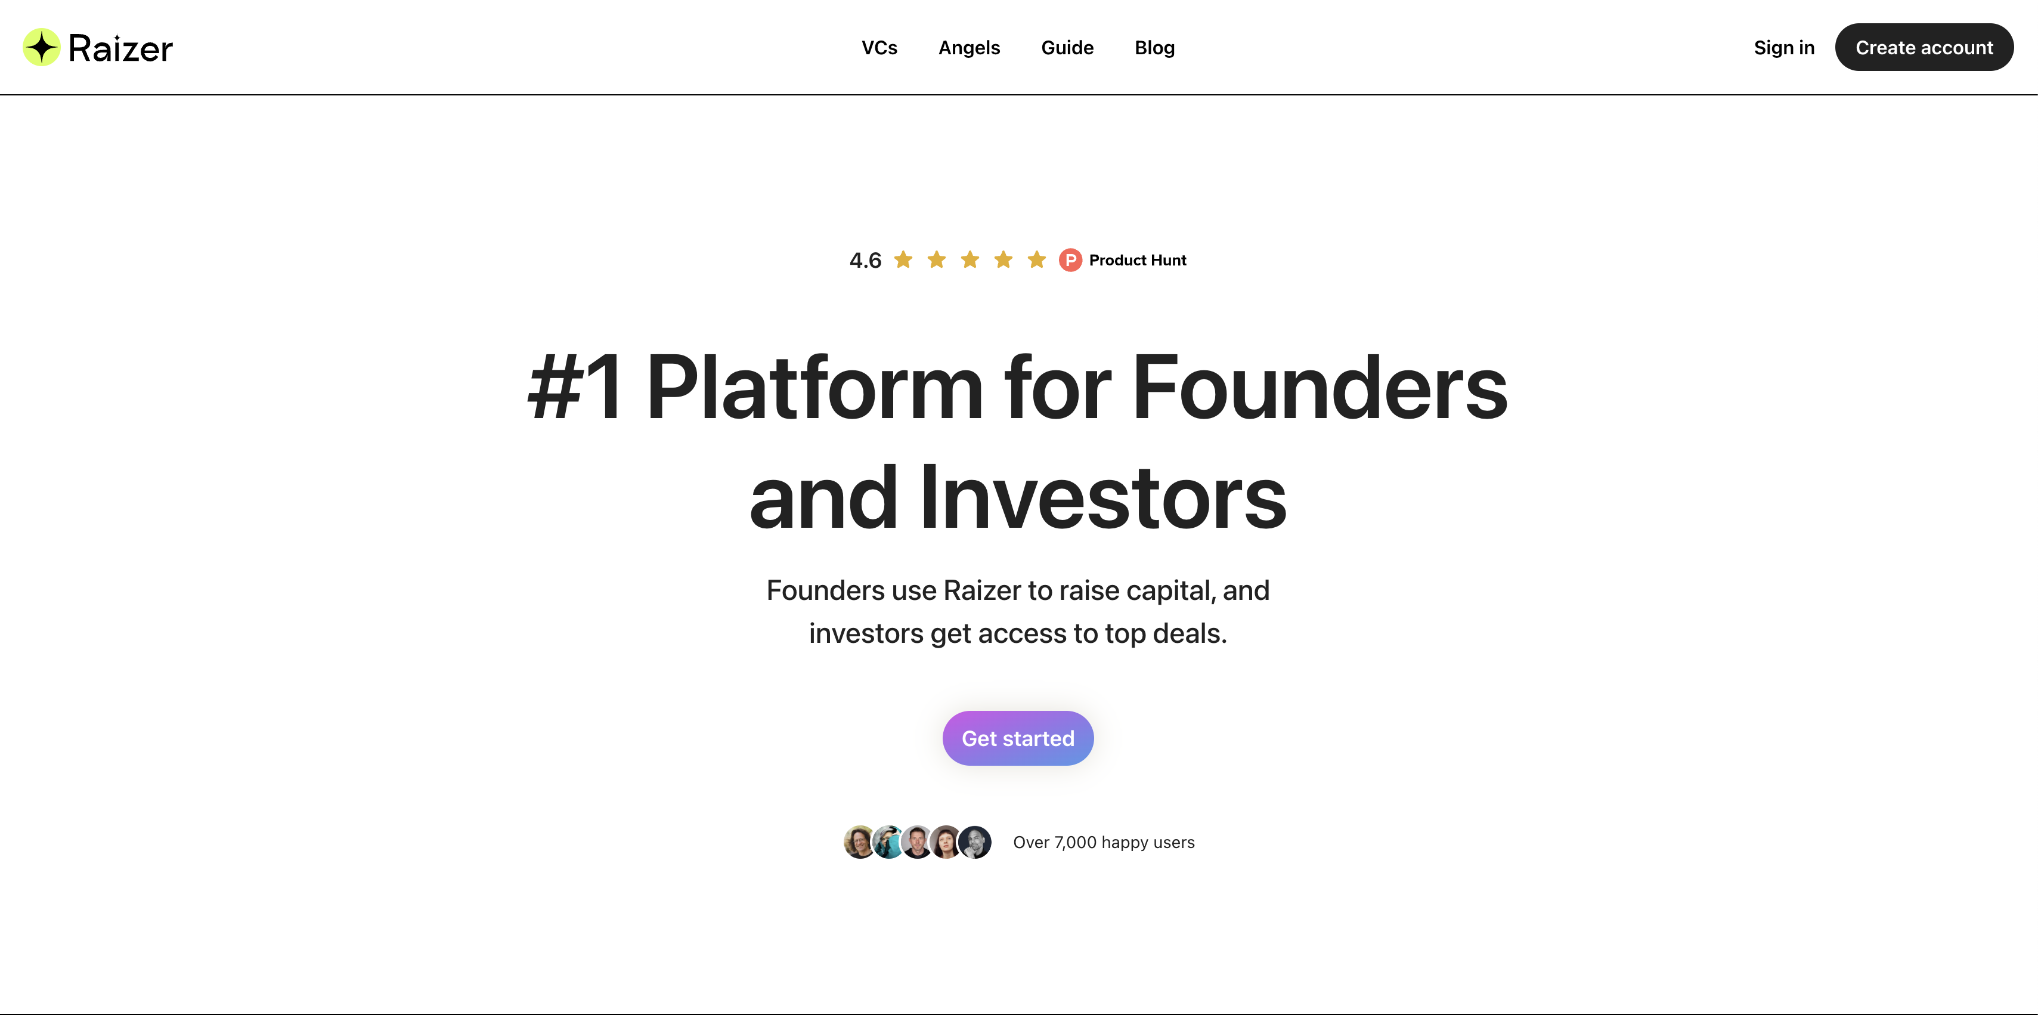
Task: Click the Product Hunt text label
Action: click(x=1138, y=260)
